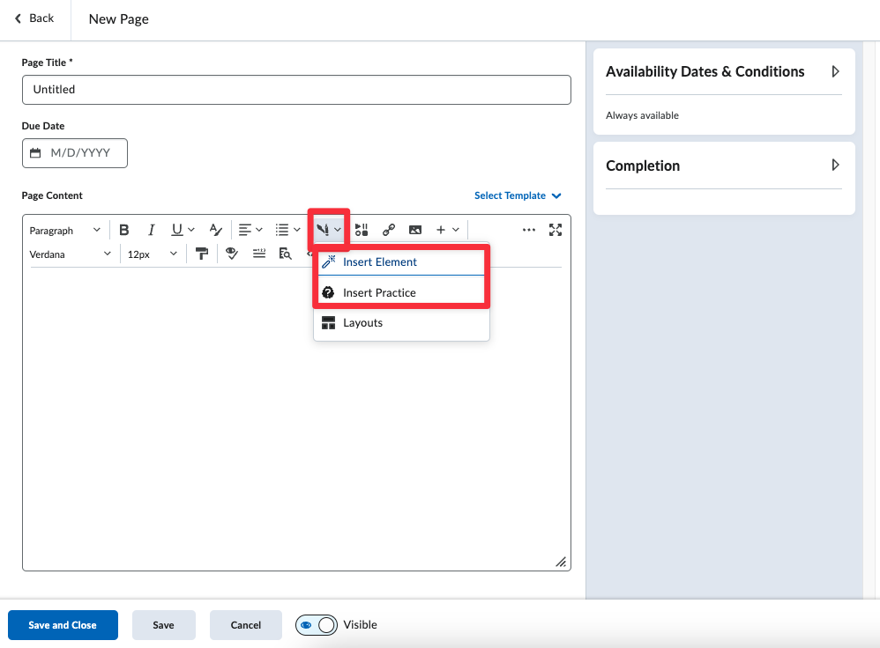The width and height of the screenshot is (880, 648).
Task: Insert a quicklink using the chain icon
Action: tap(388, 230)
